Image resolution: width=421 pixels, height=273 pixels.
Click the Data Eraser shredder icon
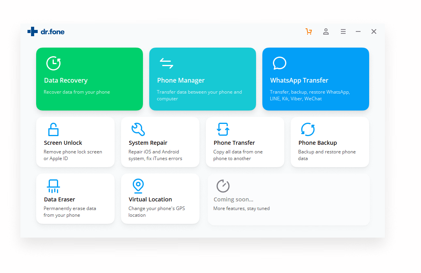click(x=53, y=186)
